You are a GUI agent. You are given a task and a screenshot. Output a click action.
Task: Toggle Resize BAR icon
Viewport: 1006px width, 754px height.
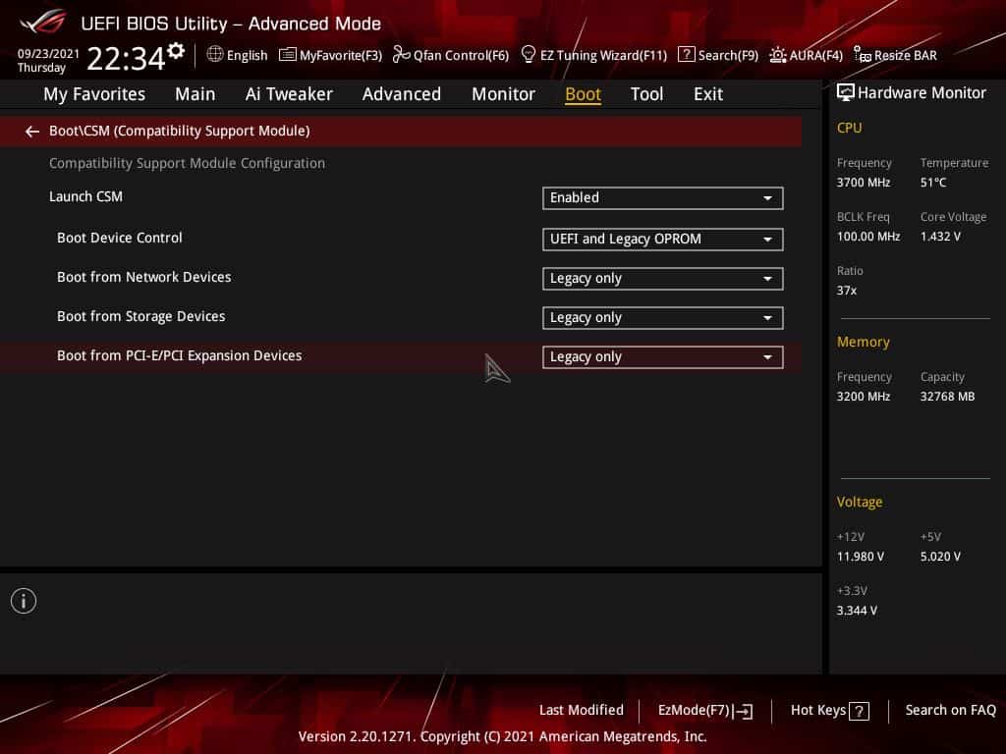(x=863, y=55)
